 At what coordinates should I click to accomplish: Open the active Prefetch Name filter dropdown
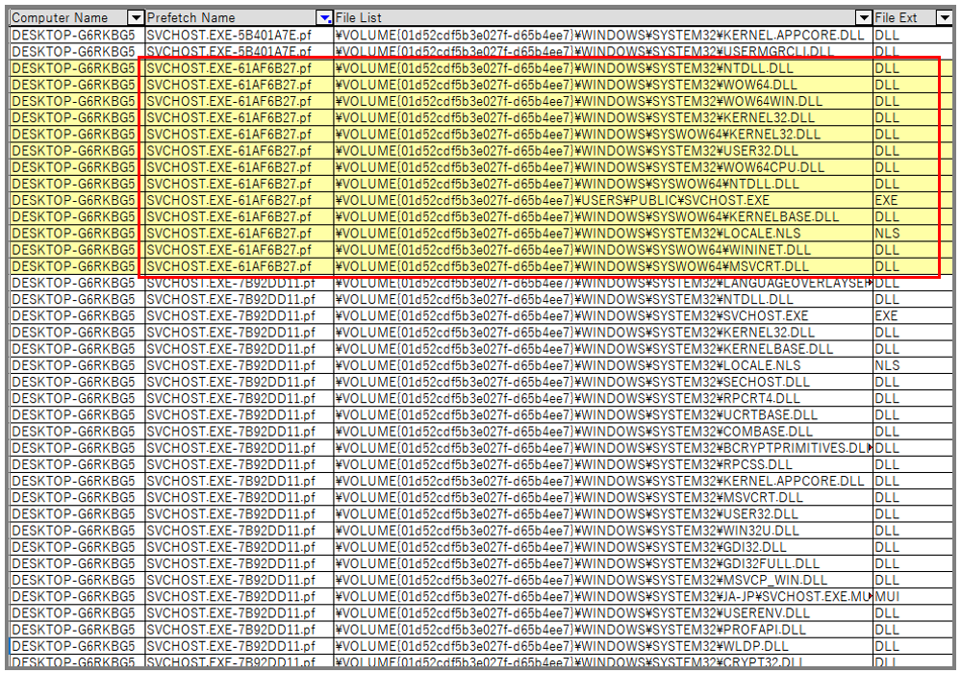click(x=325, y=17)
